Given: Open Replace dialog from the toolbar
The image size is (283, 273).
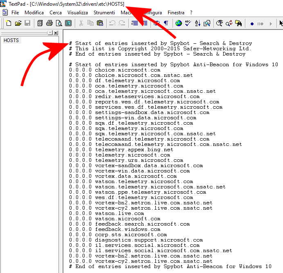Looking at the screenshot, I should [229, 23].
